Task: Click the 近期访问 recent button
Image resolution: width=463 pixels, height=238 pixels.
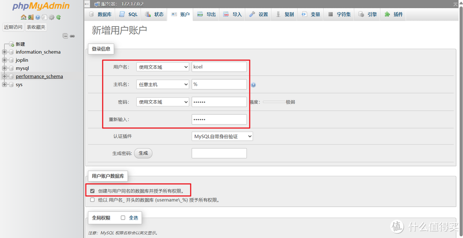Action: [13, 27]
